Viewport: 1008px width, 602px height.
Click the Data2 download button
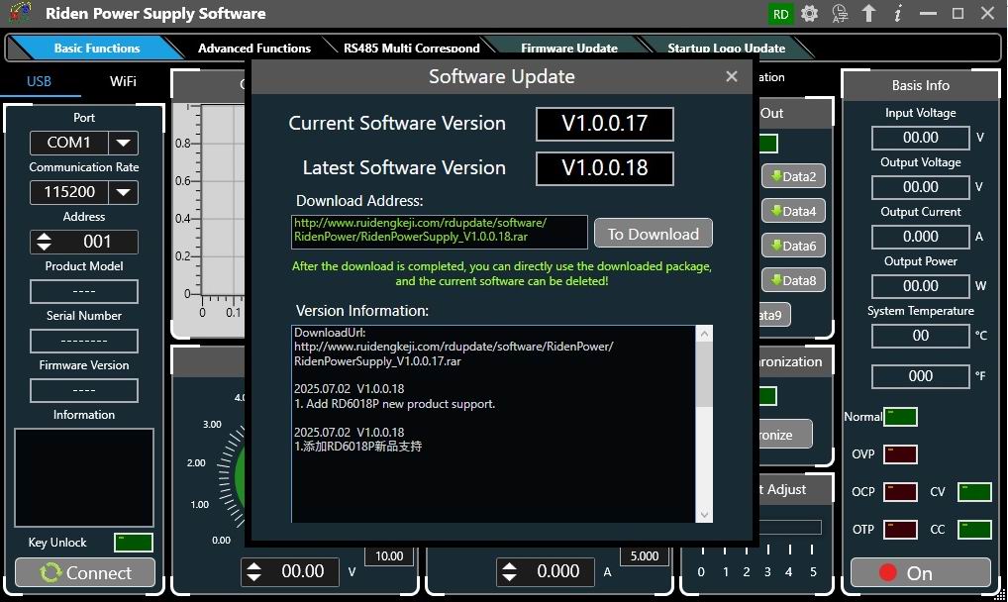(792, 177)
